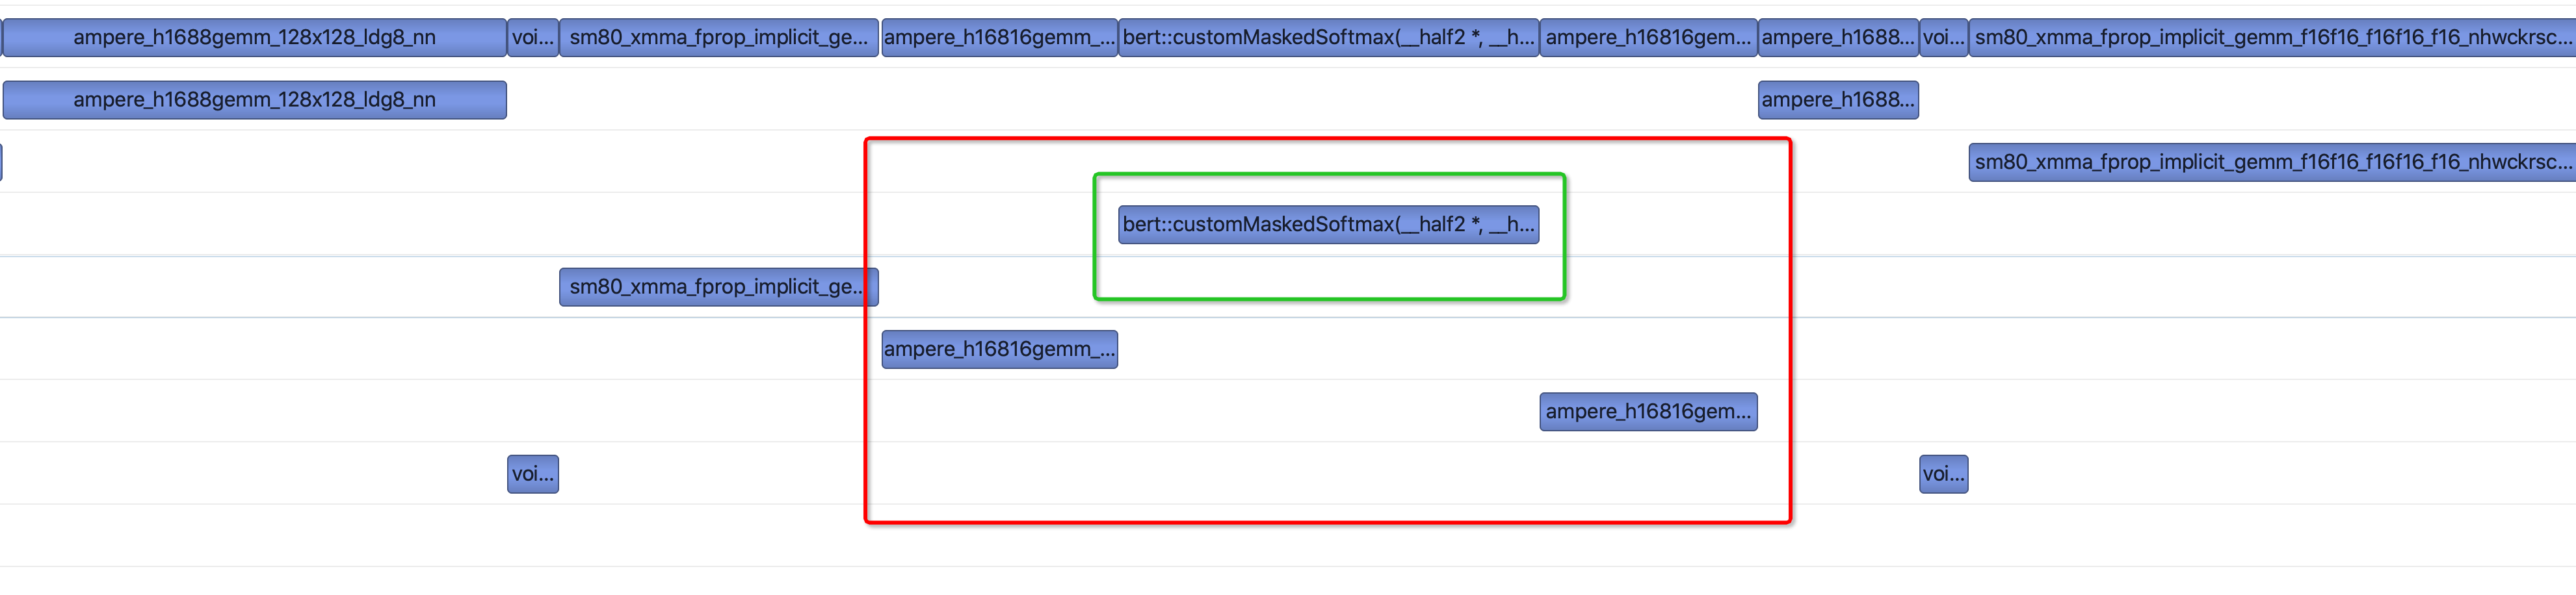This screenshot has width=2576, height=595.
Task: Click top-row ampere_h16816gem... block after bert
Action: click(1648, 38)
